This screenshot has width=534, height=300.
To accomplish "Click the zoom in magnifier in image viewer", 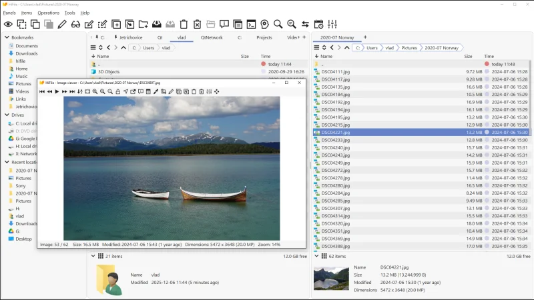I will [x=103, y=91].
